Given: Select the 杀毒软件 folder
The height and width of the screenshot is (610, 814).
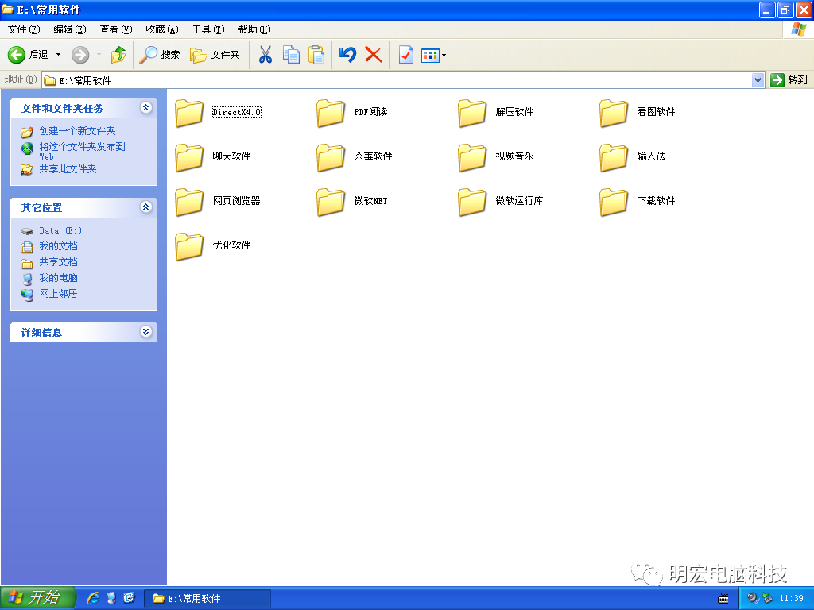Looking at the screenshot, I should point(355,157).
